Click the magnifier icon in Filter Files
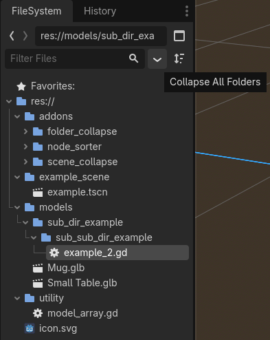Viewport: 270px width, 340px height. [133, 59]
